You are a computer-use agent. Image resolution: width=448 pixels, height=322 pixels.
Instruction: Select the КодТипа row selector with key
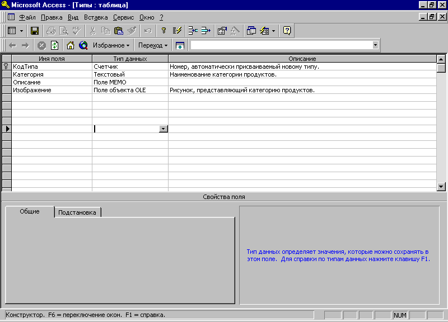click(7, 67)
